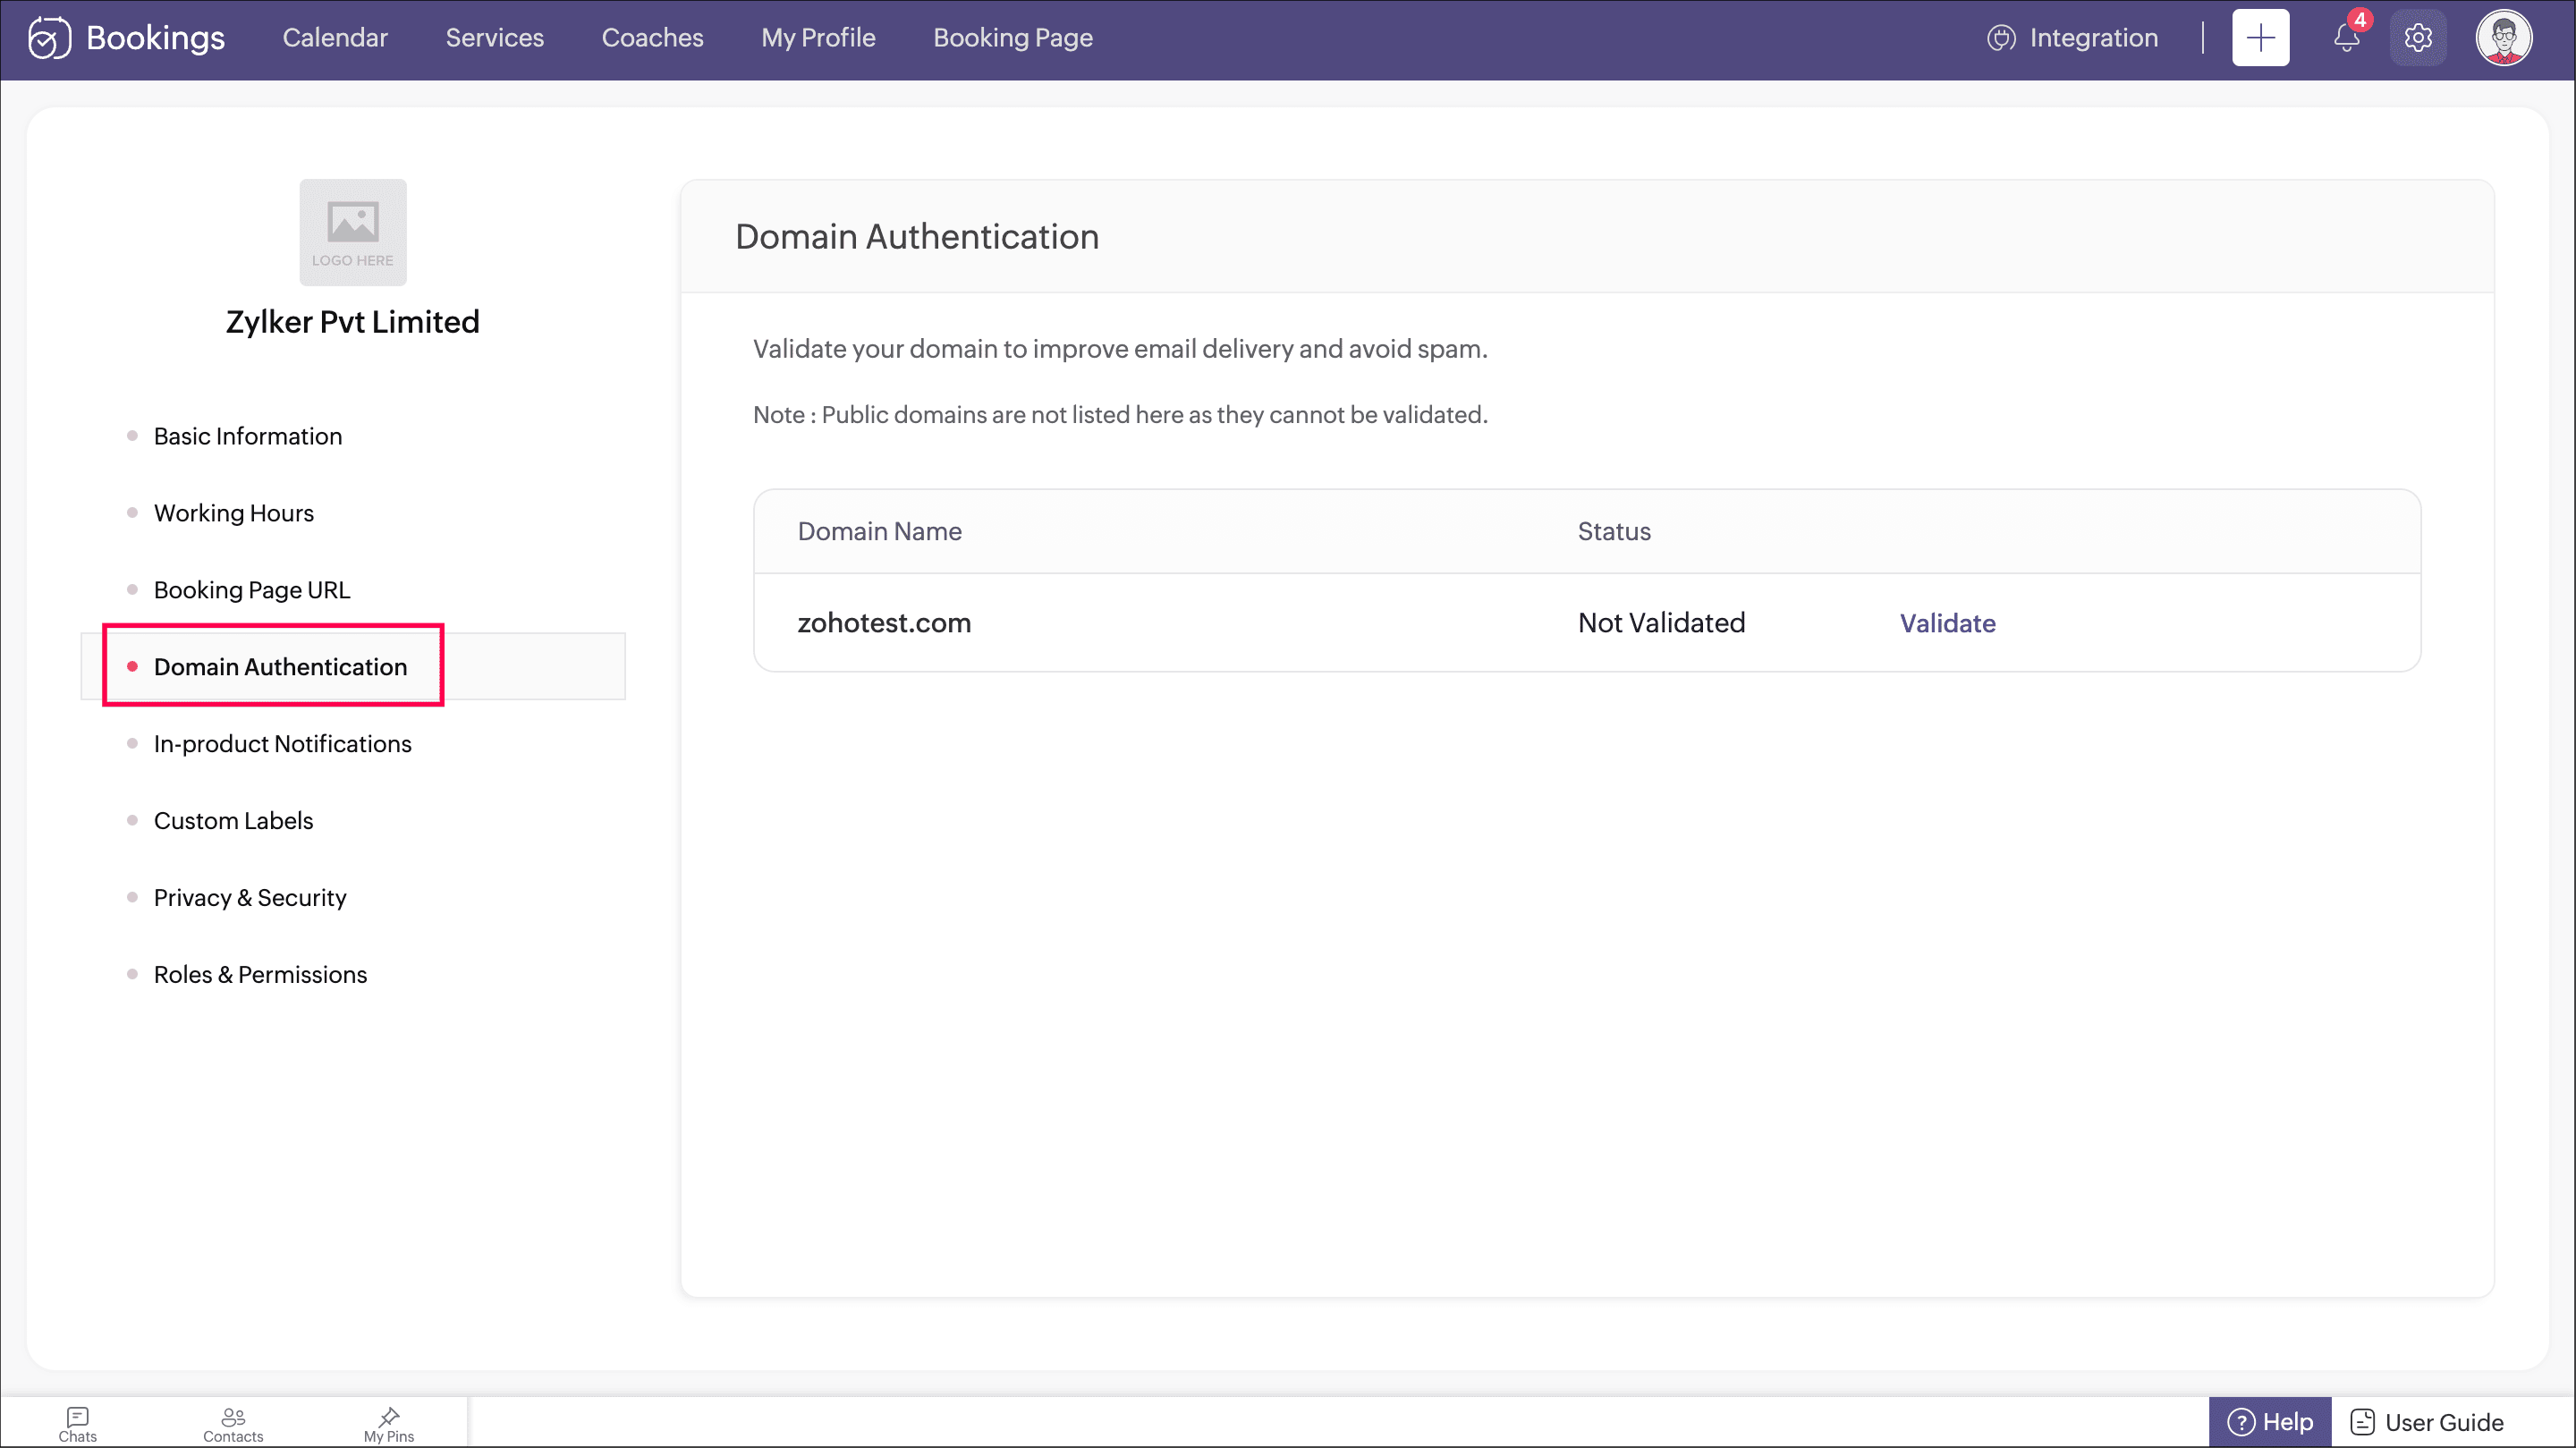Go to the Calendar tab
Image resolution: width=2576 pixels, height=1448 pixels.
coord(335,38)
